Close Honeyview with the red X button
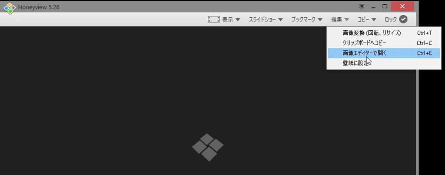Image resolution: width=445 pixels, height=175 pixels. (x=402, y=6)
